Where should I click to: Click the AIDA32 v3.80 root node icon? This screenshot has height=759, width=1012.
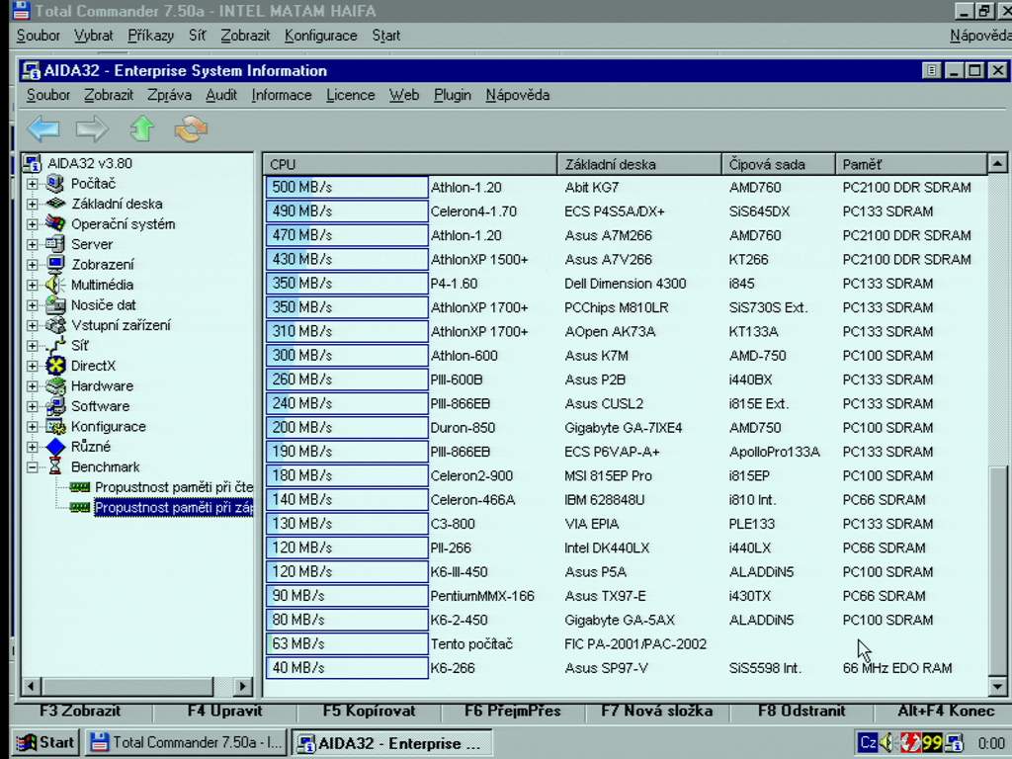pyautogui.click(x=33, y=163)
